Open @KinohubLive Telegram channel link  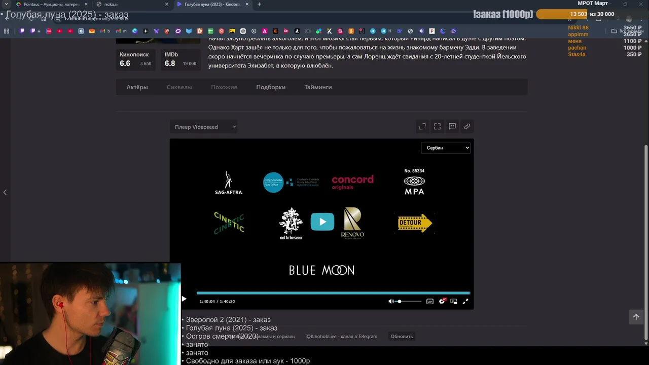[342, 336]
